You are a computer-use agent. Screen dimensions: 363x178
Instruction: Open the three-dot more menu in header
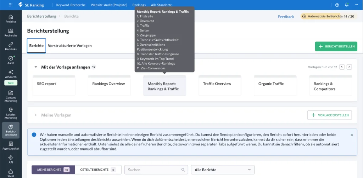(x=356, y=5)
